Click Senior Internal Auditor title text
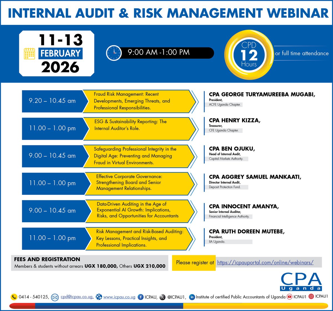Screen dimensions: 333x311 click(x=225, y=212)
